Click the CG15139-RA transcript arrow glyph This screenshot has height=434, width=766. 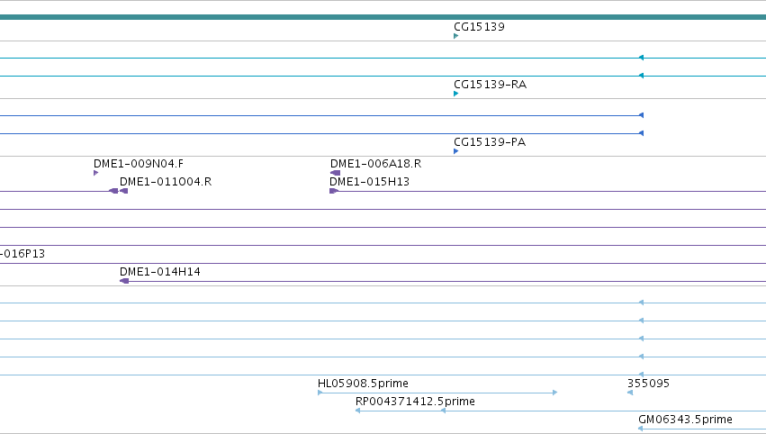click(x=455, y=94)
